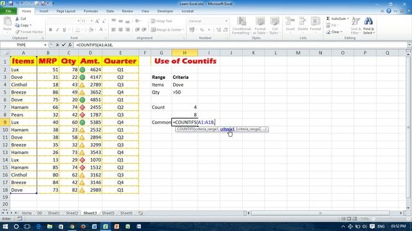
Task: Switch to the Formulas tab
Action: pos(91,12)
